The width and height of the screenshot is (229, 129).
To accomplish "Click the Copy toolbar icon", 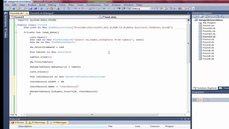I will coord(47,9).
